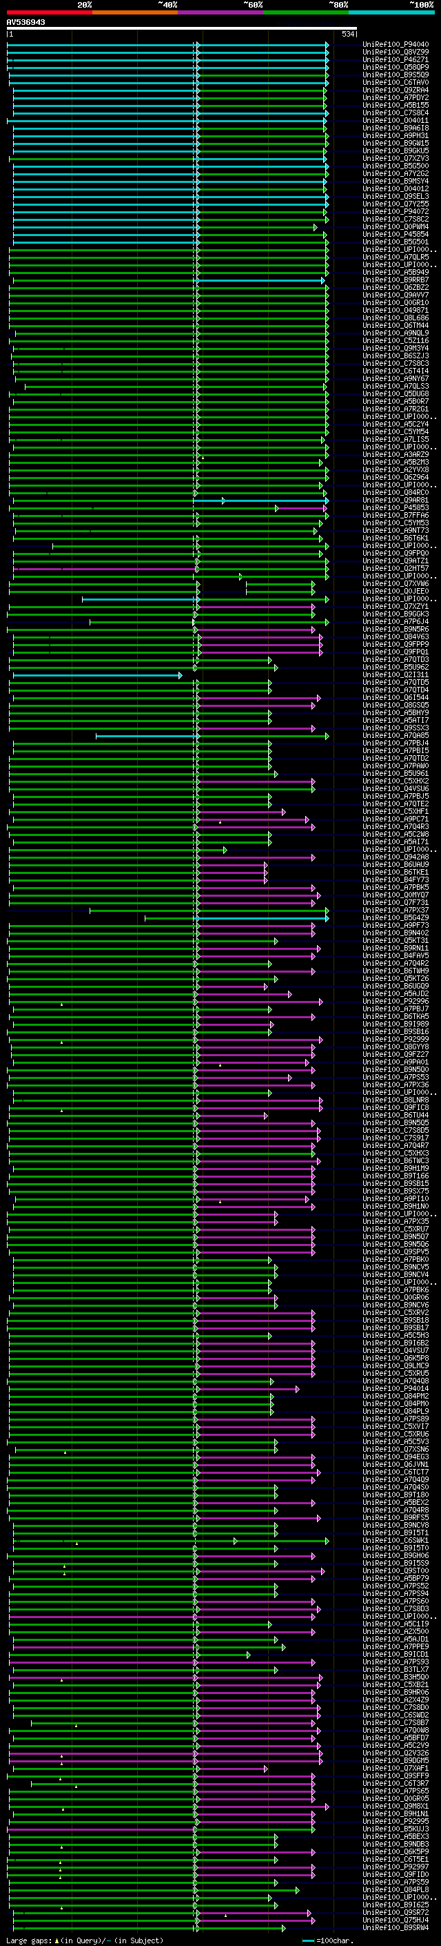Image resolution: width=441 pixels, height=1946 pixels.
Task: Select hit label UniRef100_P45854
Action: [x=396, y=234]
